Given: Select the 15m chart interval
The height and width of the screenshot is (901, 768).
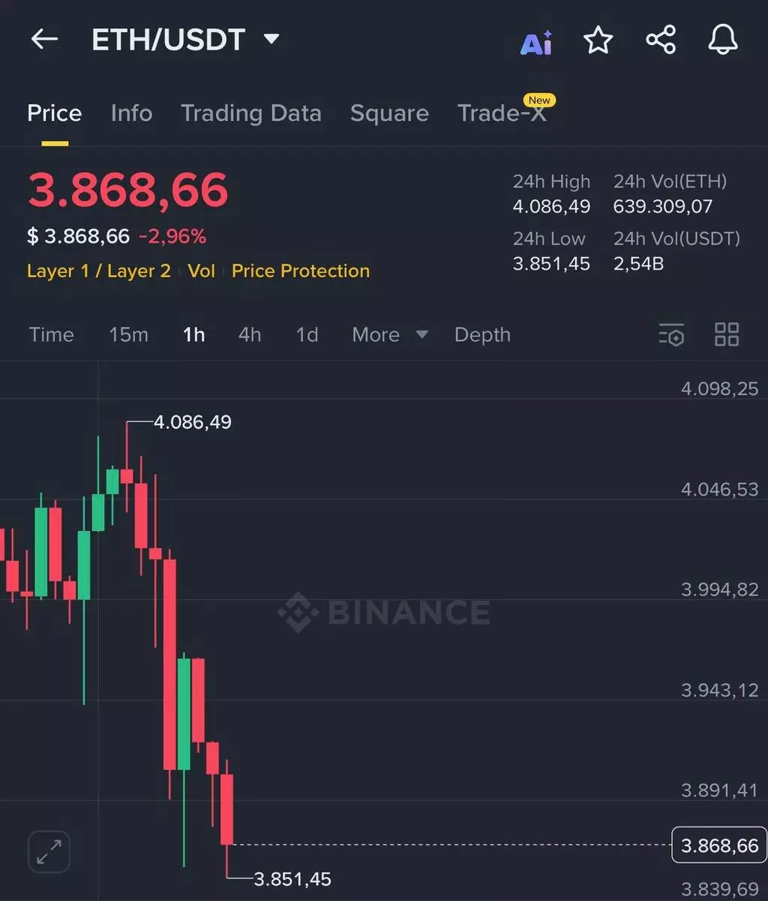Looking at the screenshot, I should pos(128,335).
